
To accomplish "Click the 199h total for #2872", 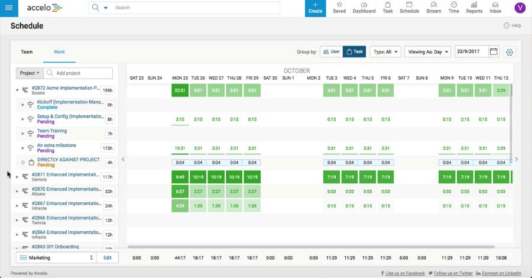I will point(108,90).
